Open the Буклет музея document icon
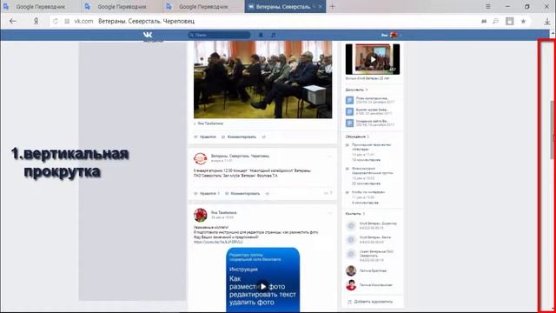 point(349,111)
